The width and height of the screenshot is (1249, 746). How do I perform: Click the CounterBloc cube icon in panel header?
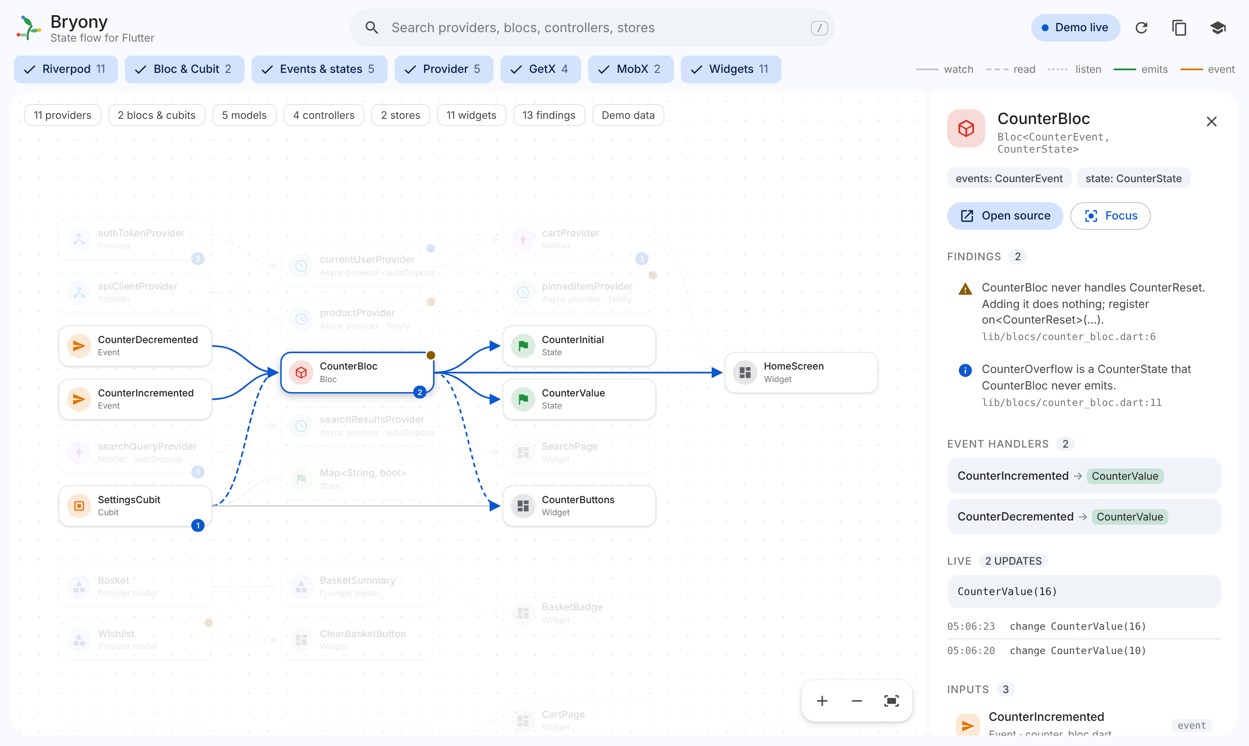tap(966, 128)
